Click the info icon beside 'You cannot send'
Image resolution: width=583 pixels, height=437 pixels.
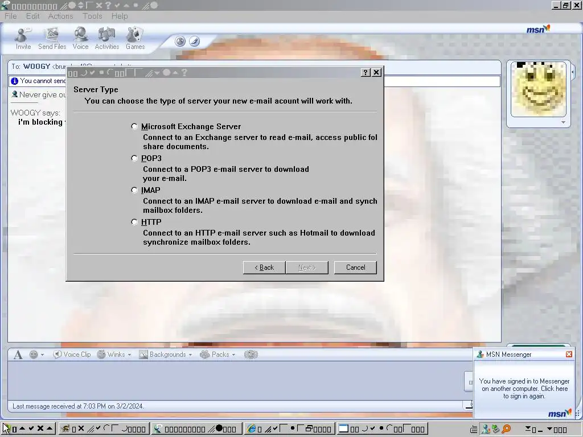coord(14,81)
